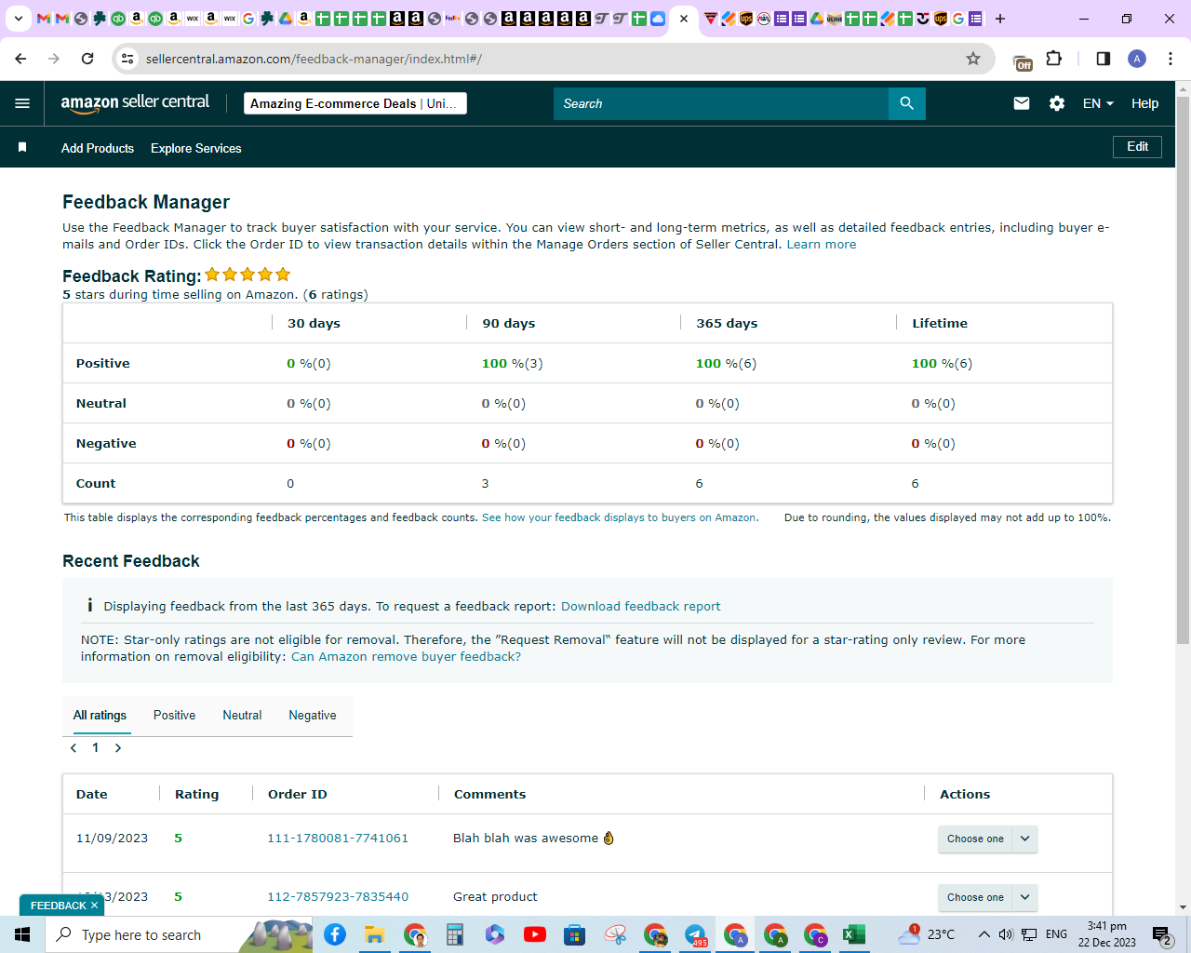The height and width of the screenshot is (953, 1191).
Task: Open a new tab with the plus icon
Action: (x=1000, y=19)
